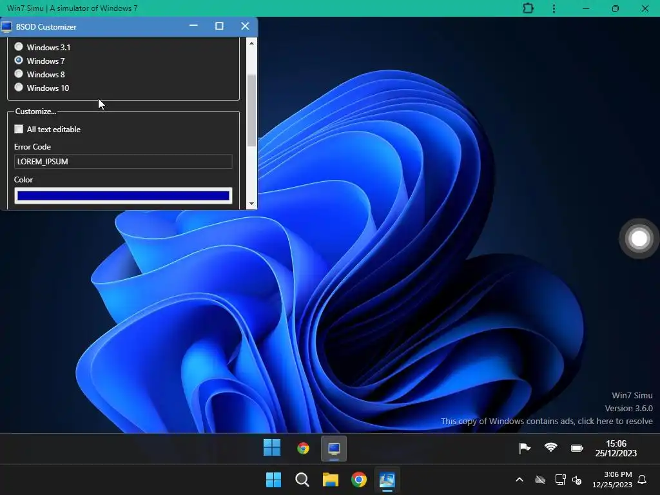The height and width of the screenshot is (495, 660).
Task: Choose the Windows 10 BSOD style
Action: tap(19, 87)
